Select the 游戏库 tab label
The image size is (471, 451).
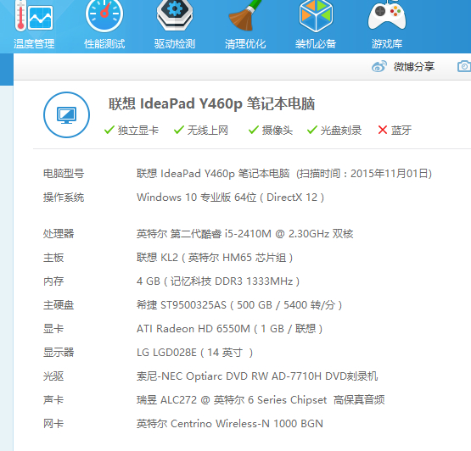[387, 44]
